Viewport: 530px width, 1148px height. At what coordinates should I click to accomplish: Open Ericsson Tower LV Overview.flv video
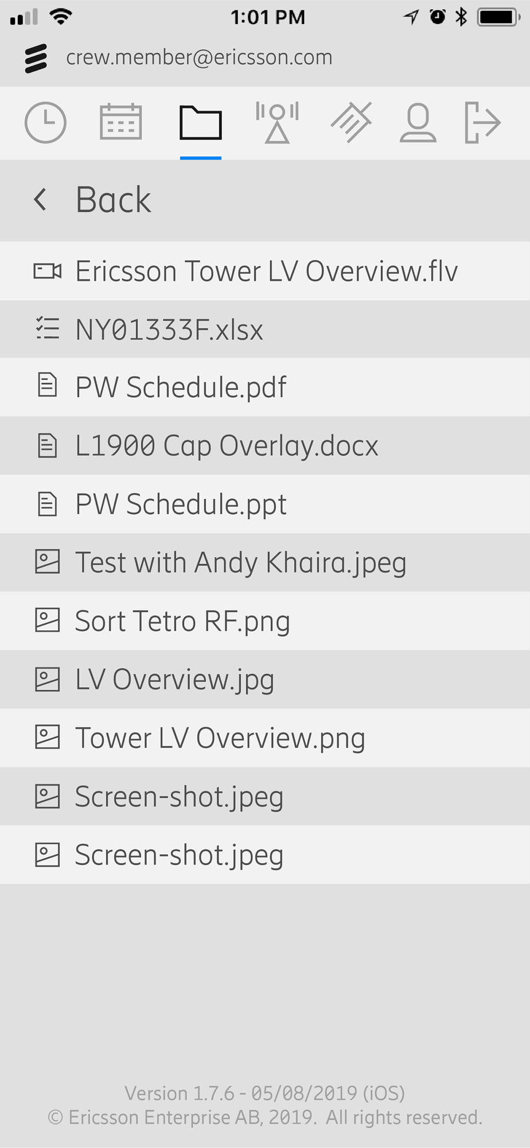click(265, 271)
